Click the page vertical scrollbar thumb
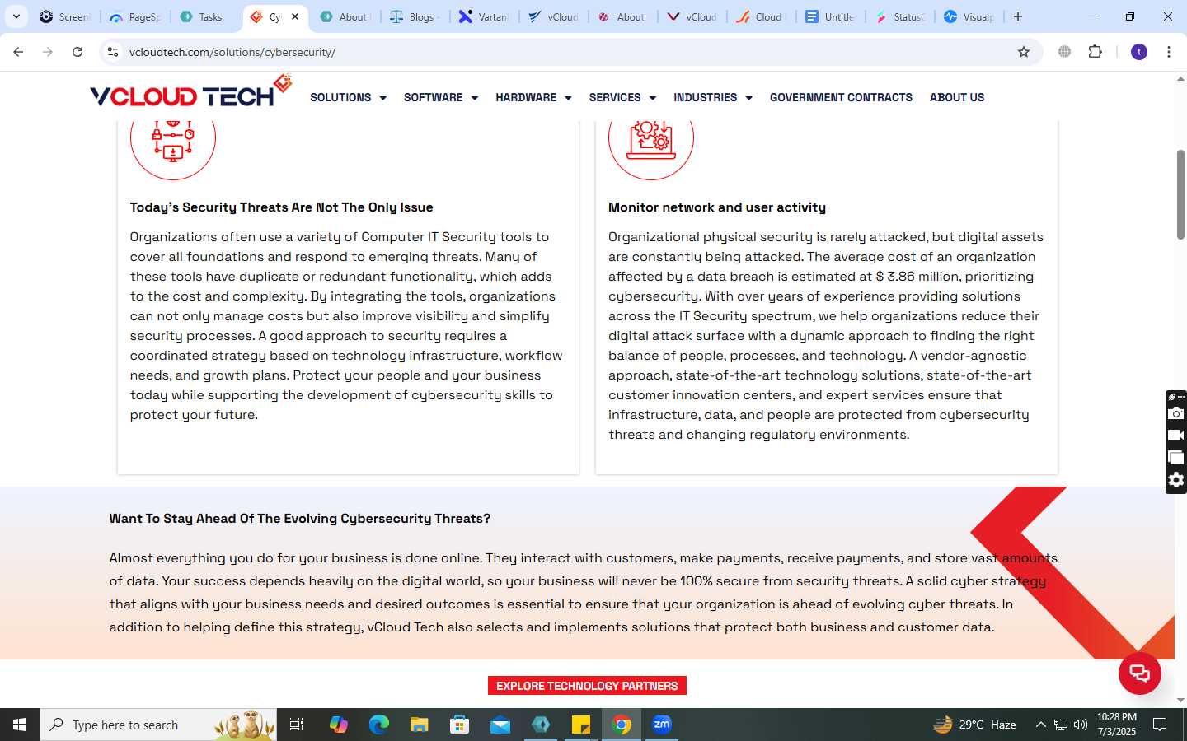The height and width of the screenshot is (741, 1187). click(1180, 195)
